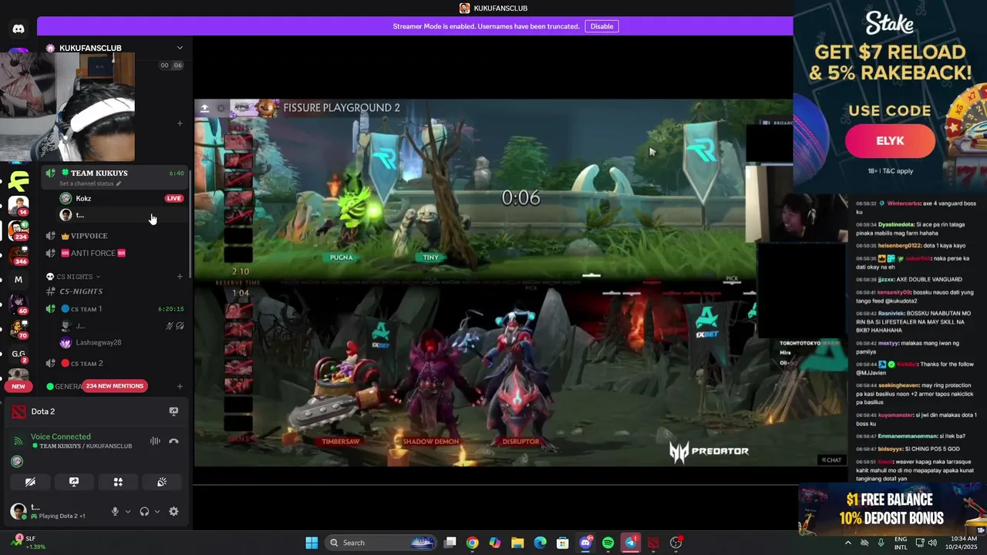
Task: Open File Explorer from taskbar
Action: (517, 543)
